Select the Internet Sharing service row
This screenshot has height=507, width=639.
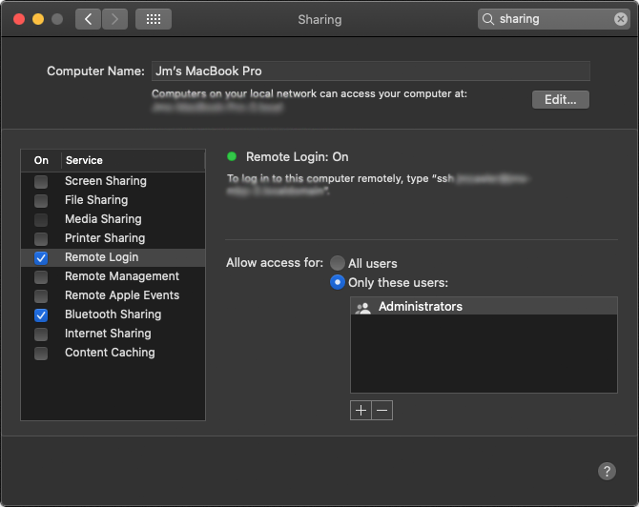(113, 334)
